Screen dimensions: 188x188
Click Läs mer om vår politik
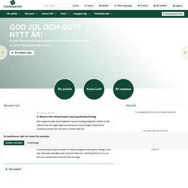pos(155,131)
